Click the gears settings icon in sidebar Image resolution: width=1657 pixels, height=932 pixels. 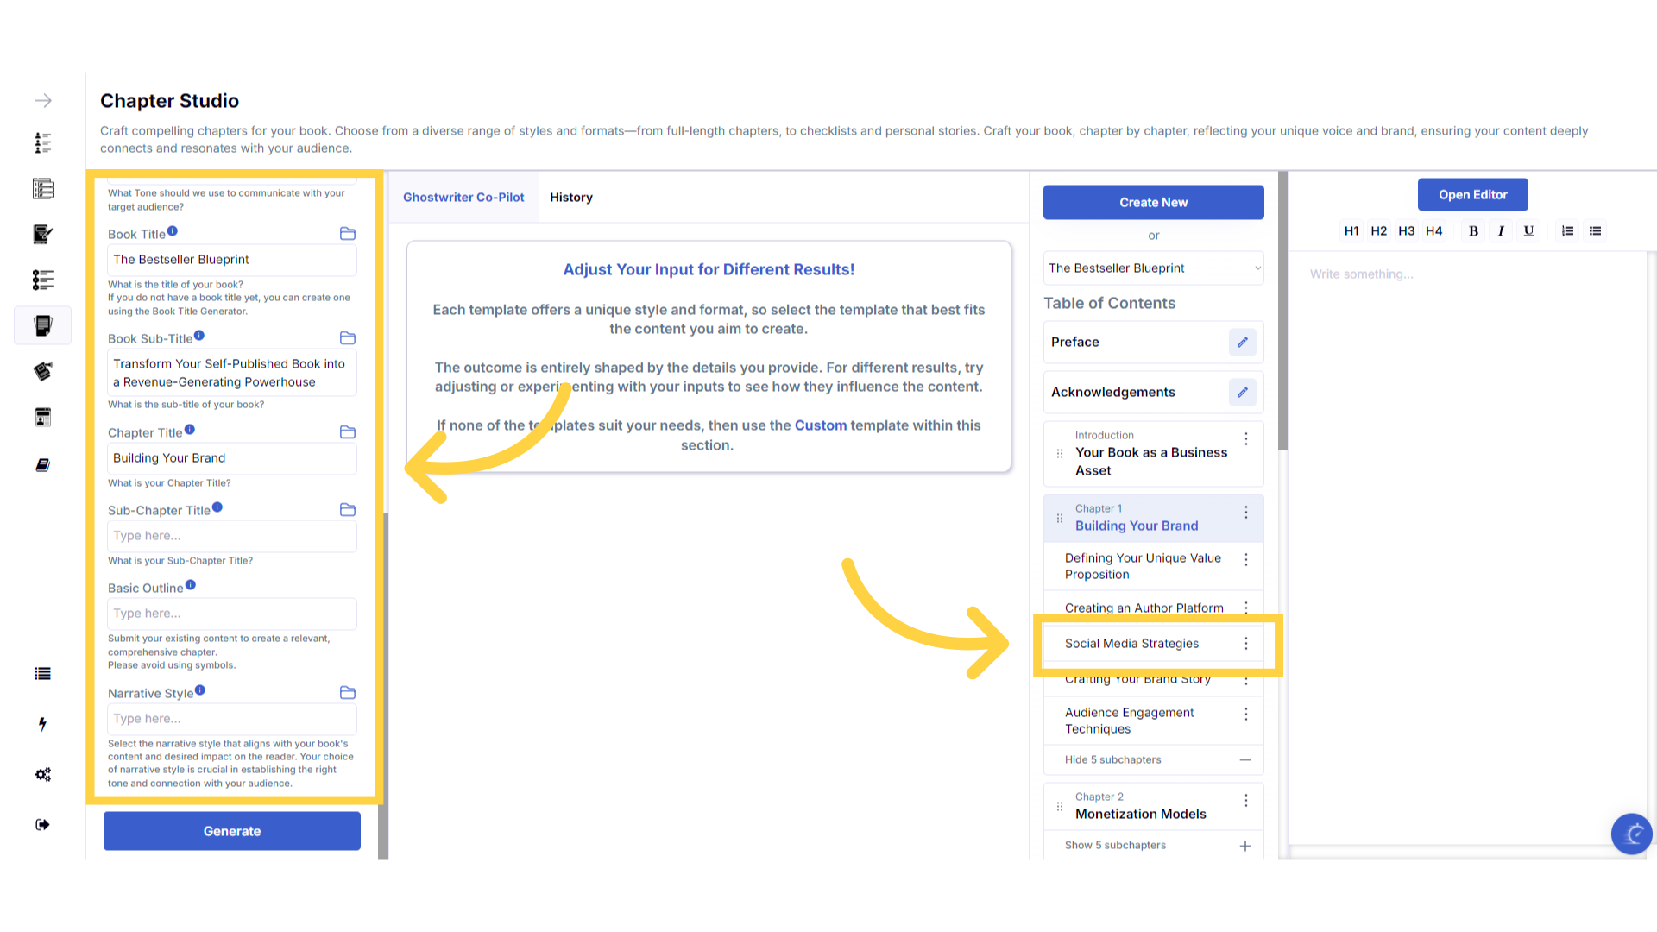coord(42,774)
